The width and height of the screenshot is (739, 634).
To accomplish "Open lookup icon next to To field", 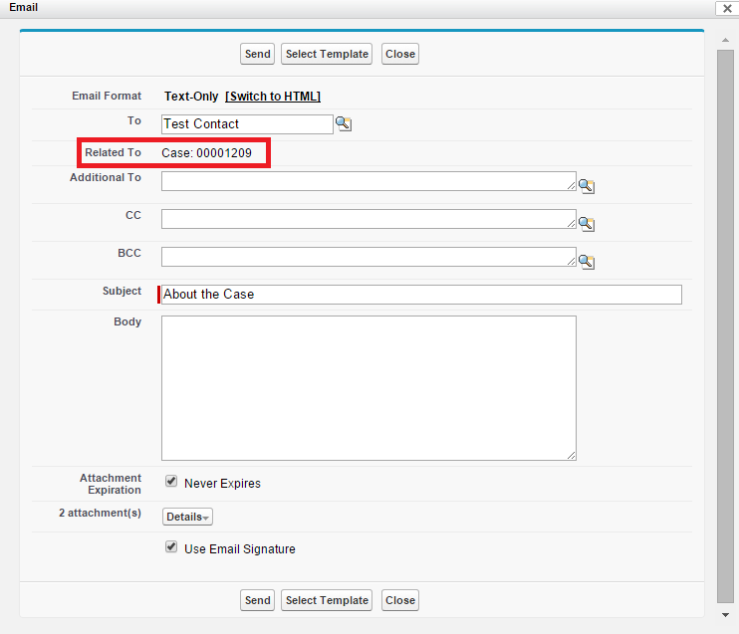I will [x=344, y=124].
